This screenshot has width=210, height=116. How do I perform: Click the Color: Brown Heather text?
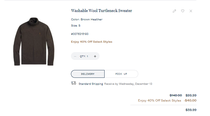pyautogui.click(x=87, y=20)
